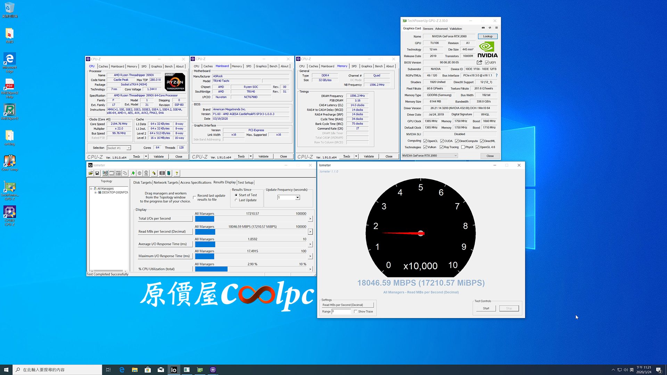Click the Duplicate Selected Worker icon in Iometer

pos(125,173)
